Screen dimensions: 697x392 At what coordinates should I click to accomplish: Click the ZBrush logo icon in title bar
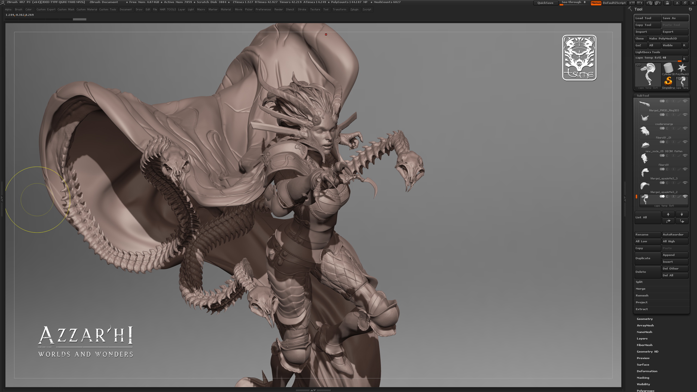click(3, 2)
